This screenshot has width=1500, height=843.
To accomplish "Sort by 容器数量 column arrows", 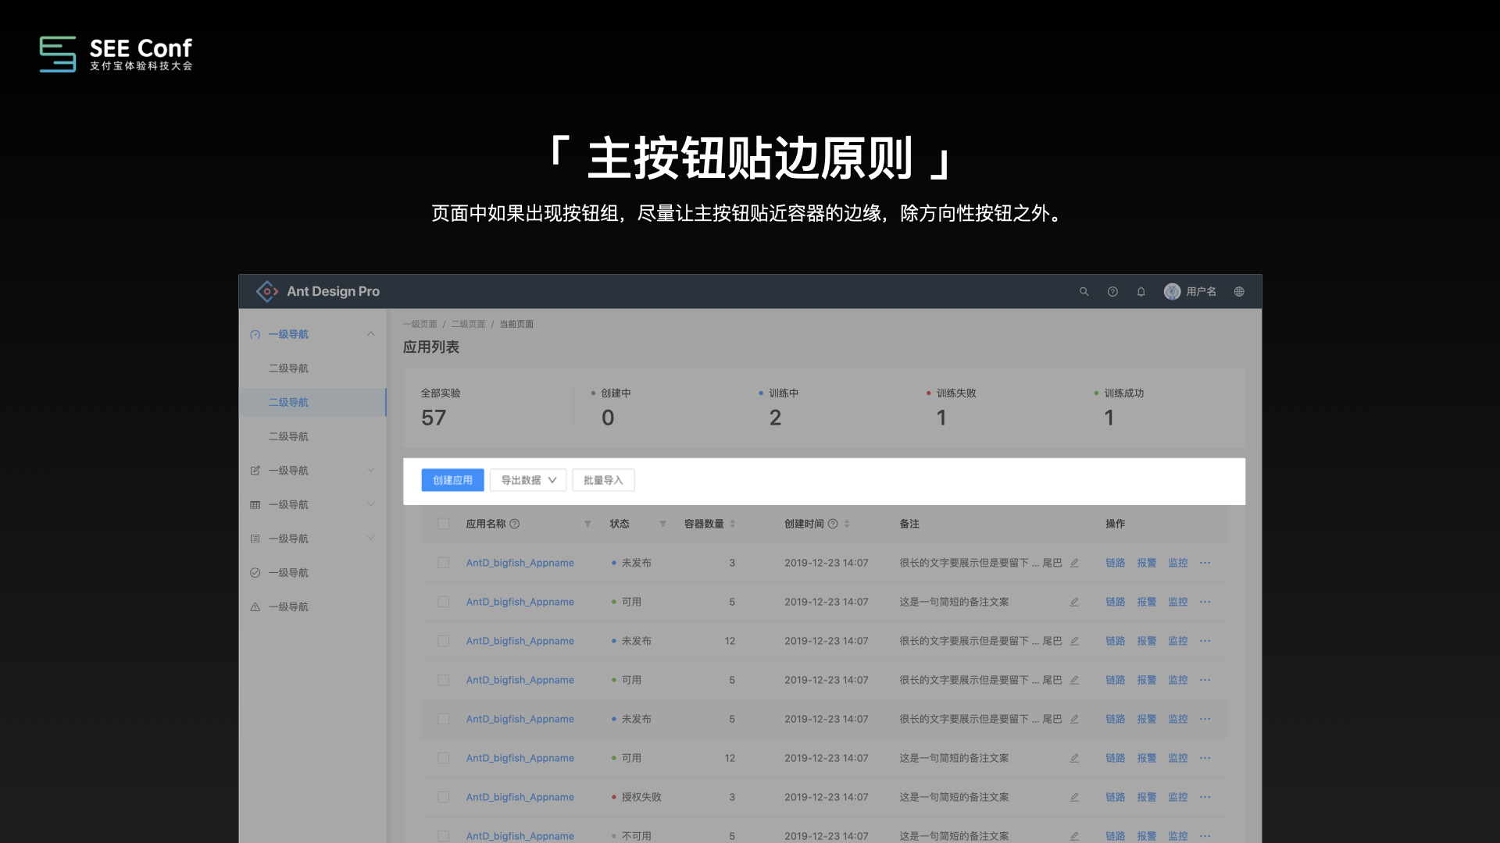I will click(x=733, y=524).
